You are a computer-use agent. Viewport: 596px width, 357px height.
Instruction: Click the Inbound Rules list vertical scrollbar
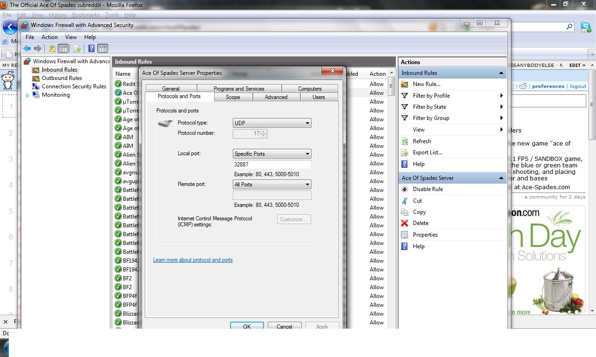(x=391, y=200)
